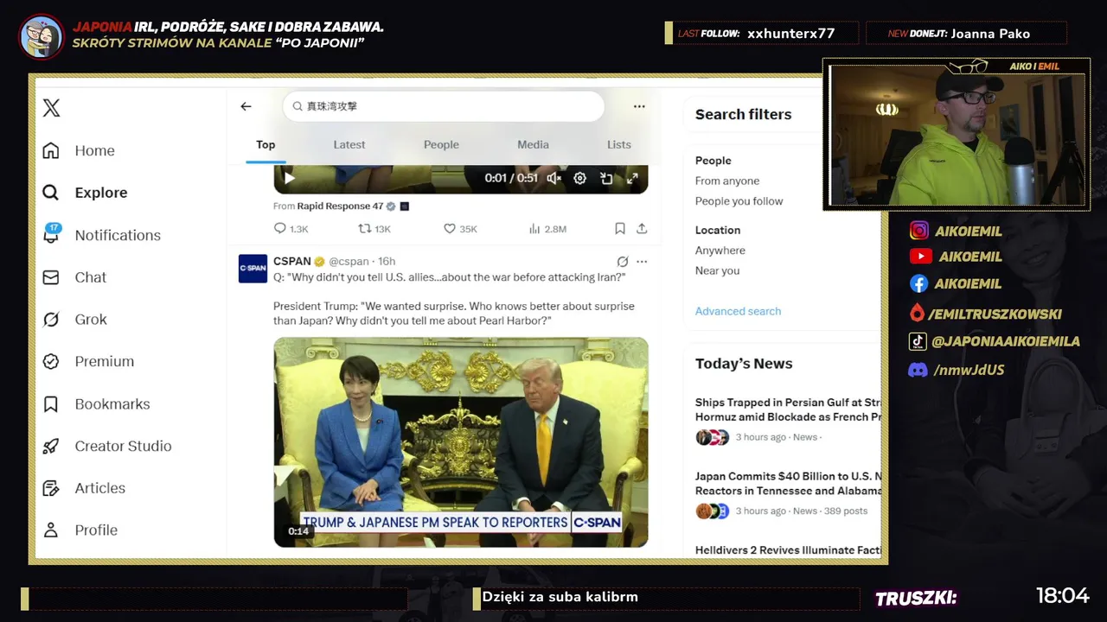Like the post with 35K likes

[x=460, y=229]
